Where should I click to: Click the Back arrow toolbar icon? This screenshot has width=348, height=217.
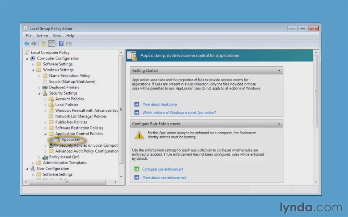coord(27,43)
